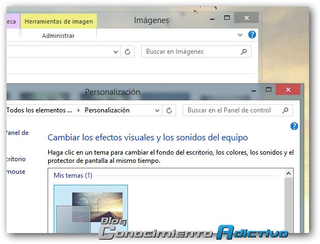Open the mouse pointers sidebar link
Image resolution: width=320 pixels, height=244 pixels.
click(16, 172)
